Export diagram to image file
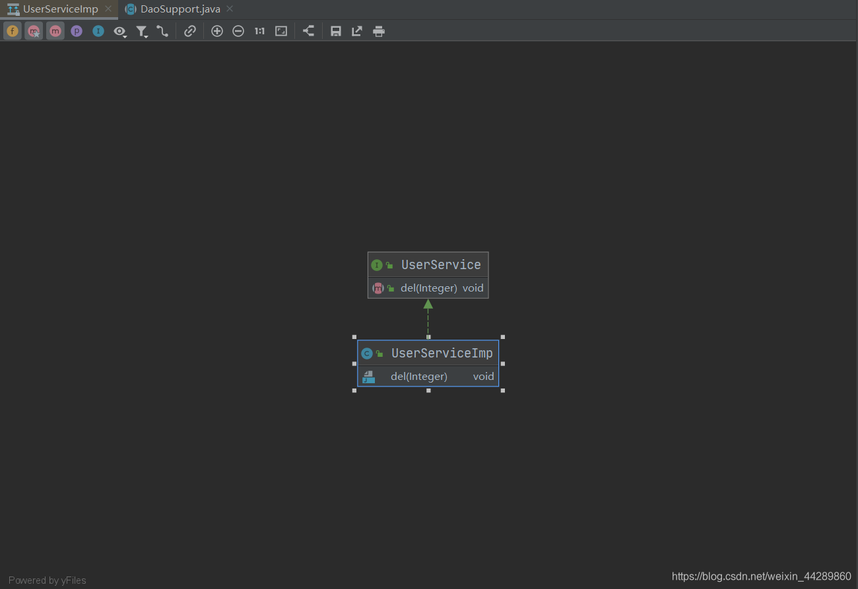Viewport: 858px width, 589px height. (x=357, y=31)
